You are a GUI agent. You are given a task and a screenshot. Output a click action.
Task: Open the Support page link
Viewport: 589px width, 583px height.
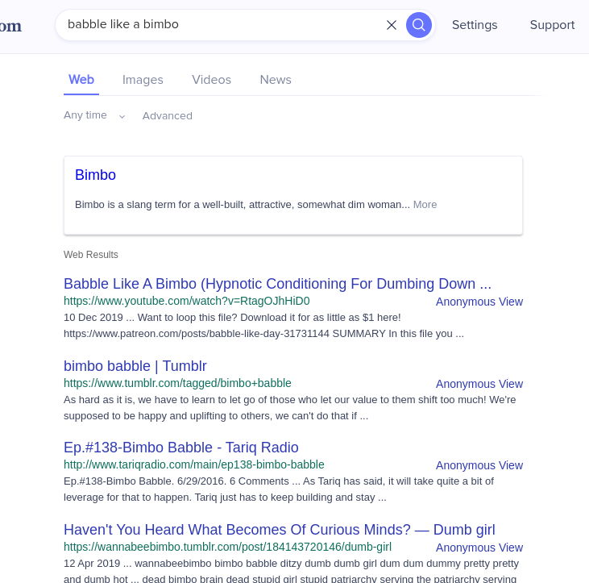552,25
